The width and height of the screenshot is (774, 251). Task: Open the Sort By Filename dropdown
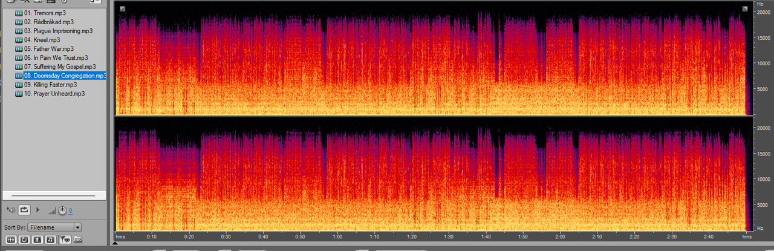[54, 227]
